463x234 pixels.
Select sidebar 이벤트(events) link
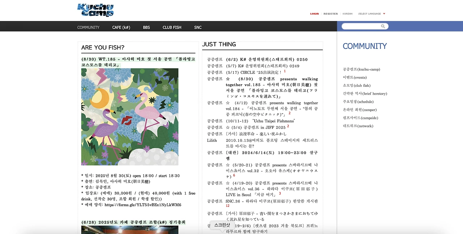[355, 77]
